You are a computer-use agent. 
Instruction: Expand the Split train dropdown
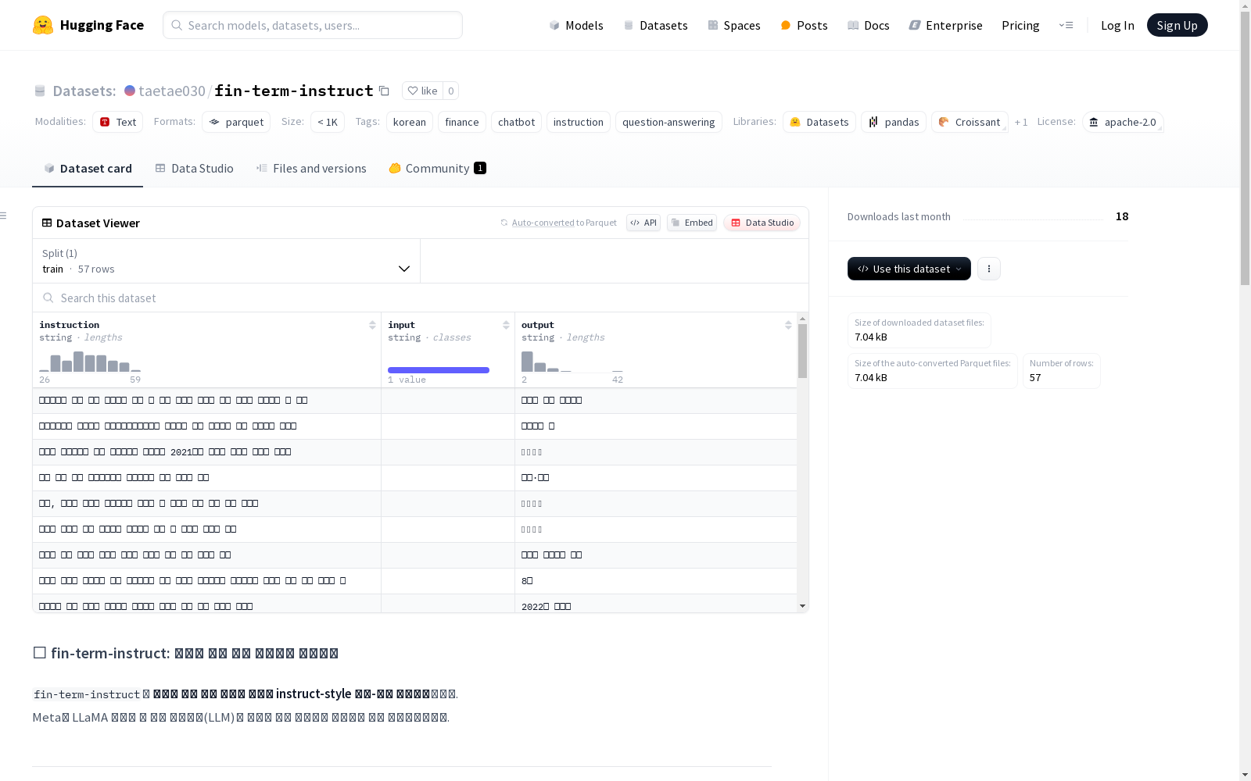pyautogui.click(x=227, y=261)
